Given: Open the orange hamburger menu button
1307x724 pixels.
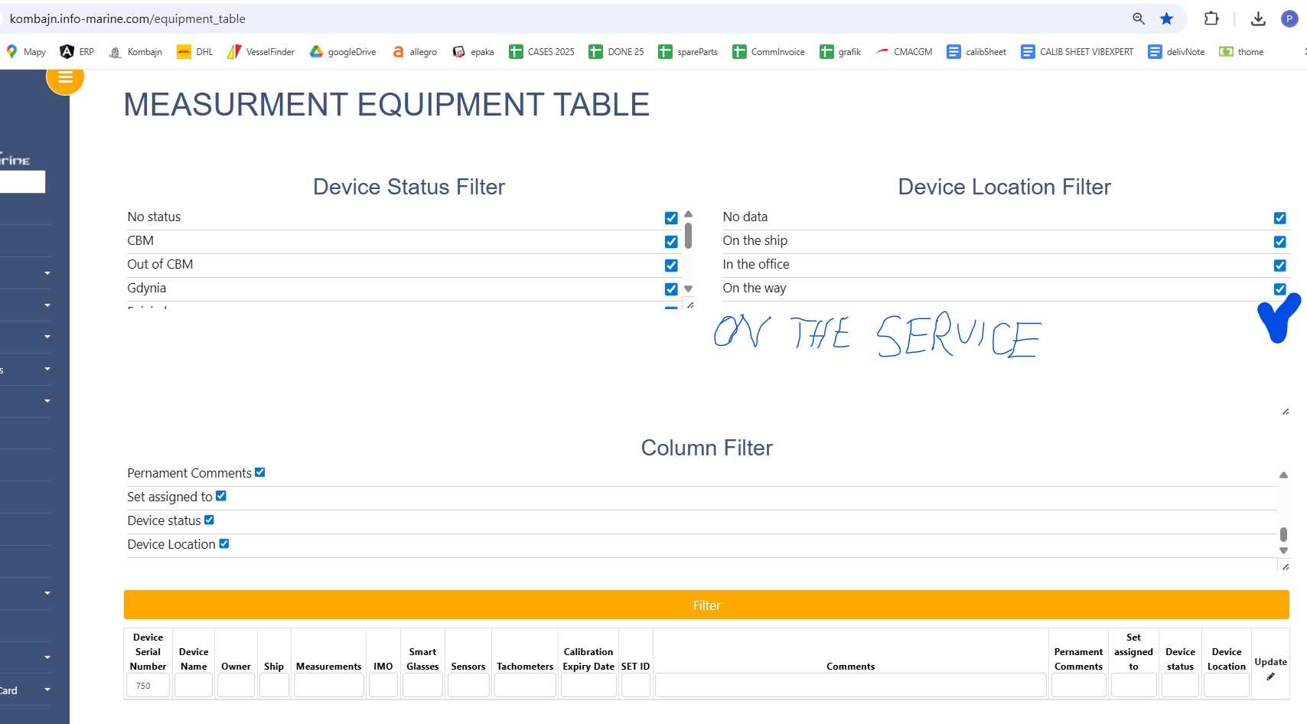Looking at the screenshot, I should pyautogui.click(x=65, y=77).
